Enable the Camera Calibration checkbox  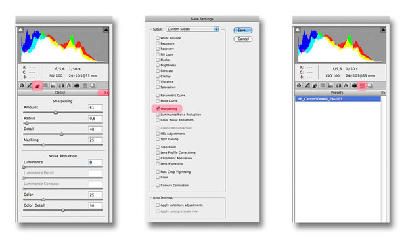point(158,185)
